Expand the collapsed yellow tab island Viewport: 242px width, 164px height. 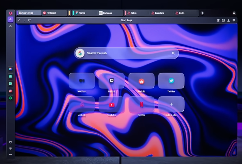point(69,13)
